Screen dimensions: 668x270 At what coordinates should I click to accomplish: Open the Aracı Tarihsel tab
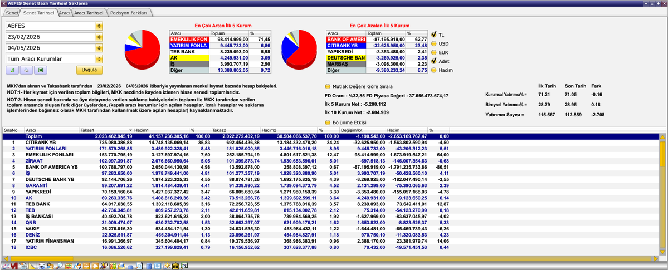(x=89, y=13)
